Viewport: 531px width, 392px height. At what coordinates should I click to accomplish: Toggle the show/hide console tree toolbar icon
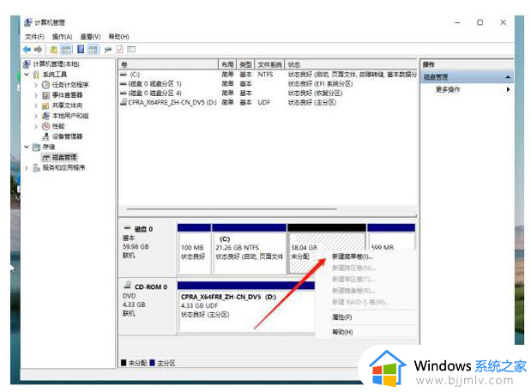click(66, 50)
